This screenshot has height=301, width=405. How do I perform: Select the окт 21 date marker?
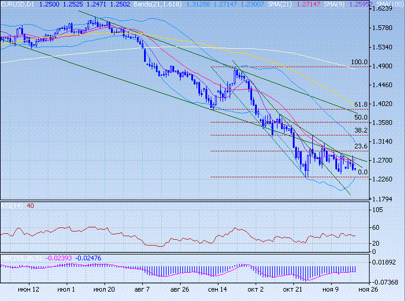click(292, 290)
